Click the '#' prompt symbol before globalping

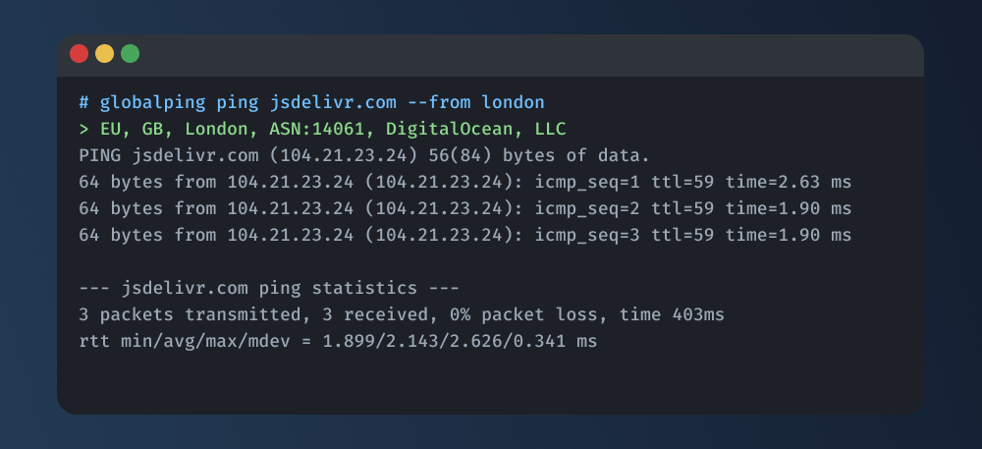[x=84, y=102]
